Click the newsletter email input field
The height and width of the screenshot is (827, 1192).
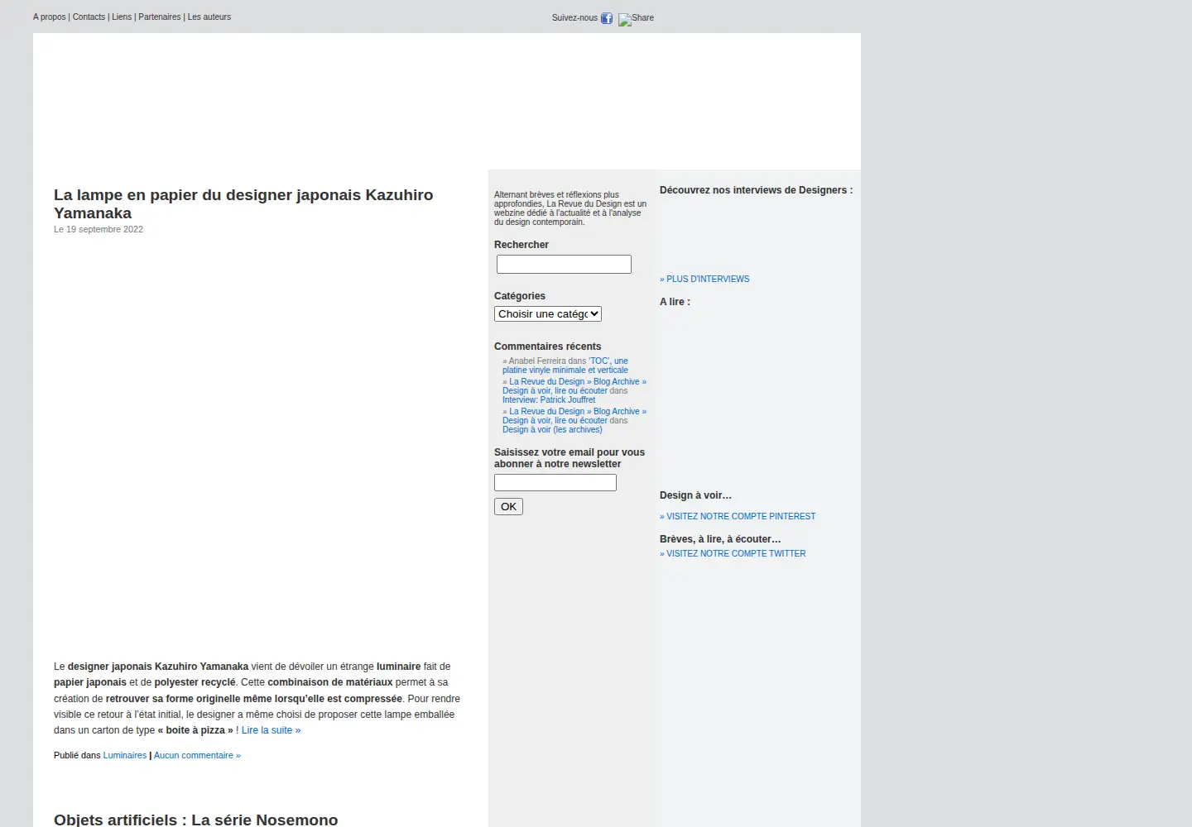pyautogui.click(x=555, y=483)
